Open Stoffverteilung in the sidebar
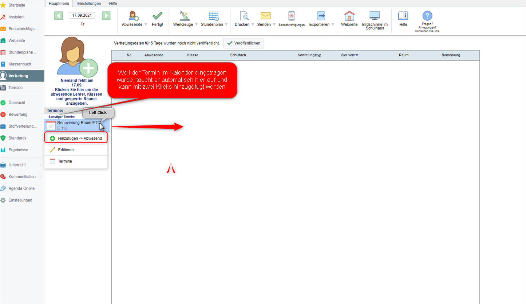 [22, 126]
